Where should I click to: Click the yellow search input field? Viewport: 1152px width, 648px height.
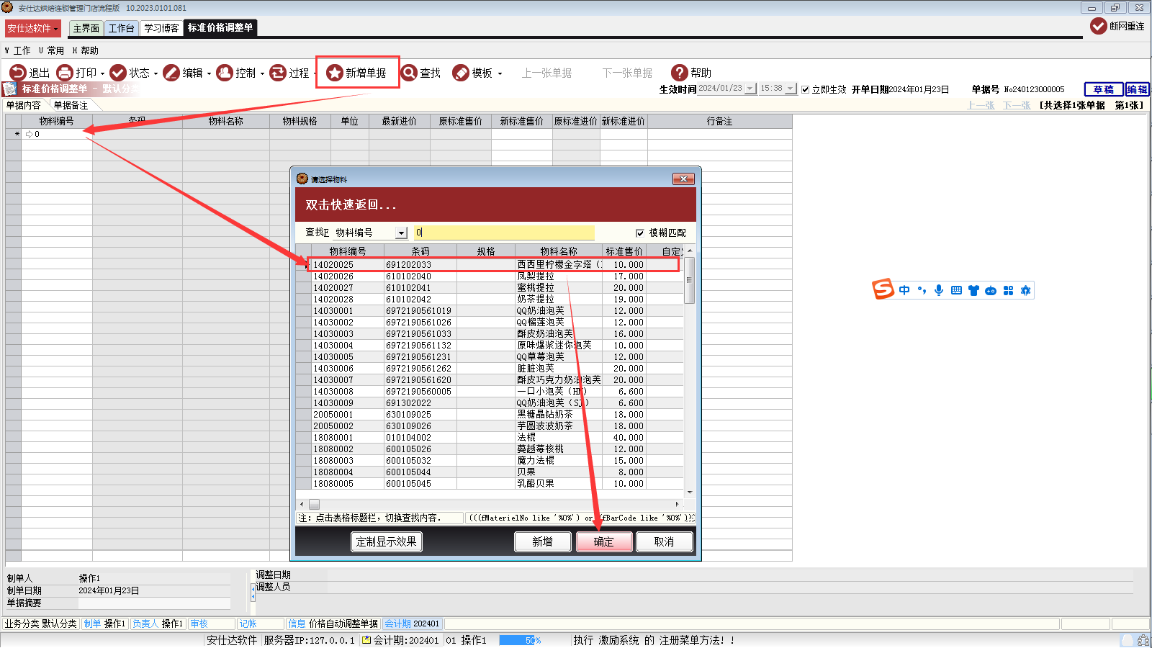505,233
